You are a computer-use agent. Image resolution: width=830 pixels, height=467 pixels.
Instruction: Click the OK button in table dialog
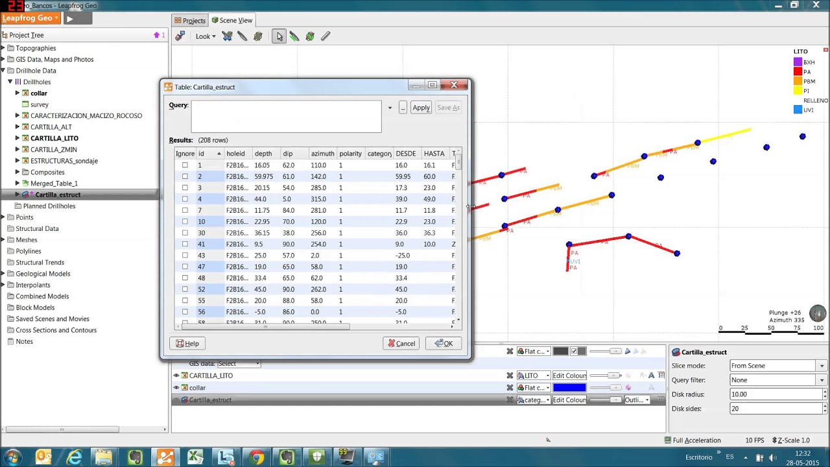tap(444, 344)
